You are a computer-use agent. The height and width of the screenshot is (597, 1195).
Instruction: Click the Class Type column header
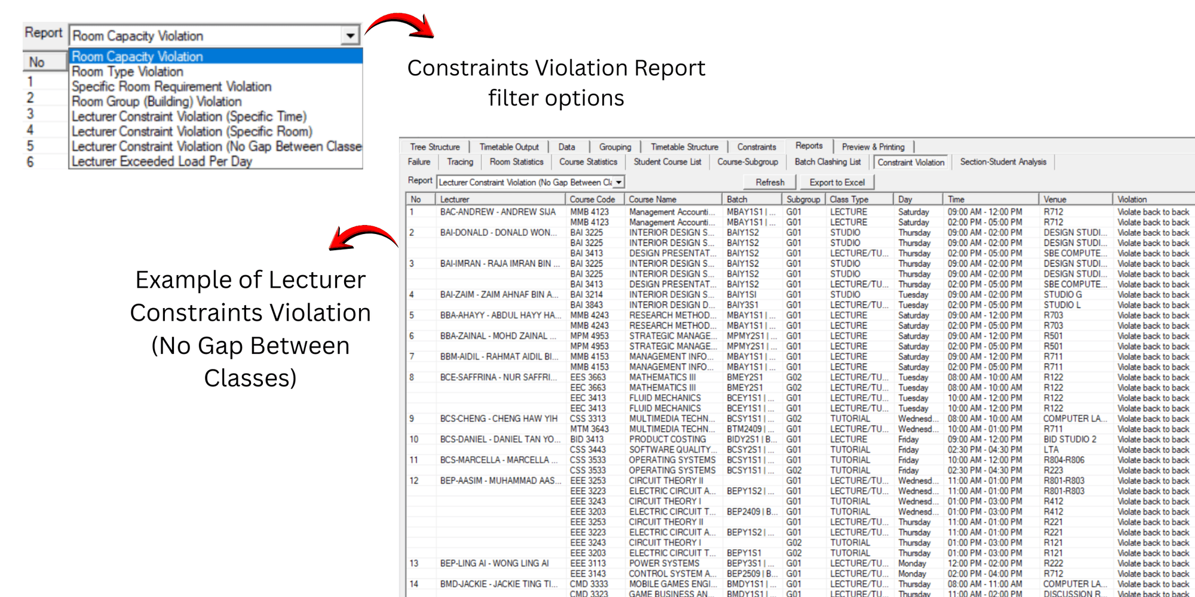[859, 199]
